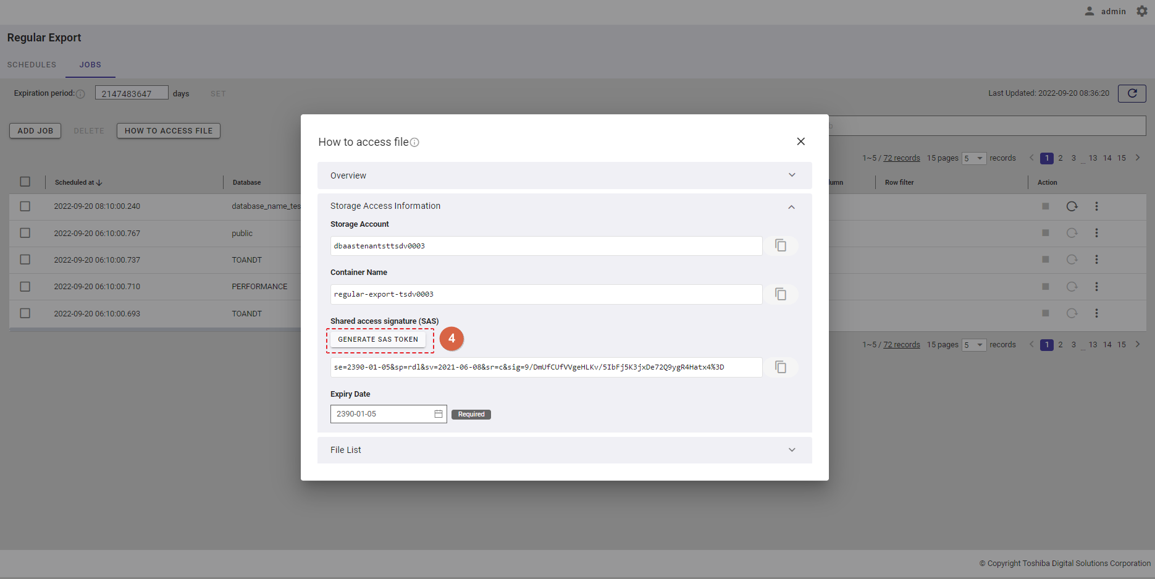1155x579 pixels.
Task: Click the Expiry Date input field
Action: click(x=381, y=414)
